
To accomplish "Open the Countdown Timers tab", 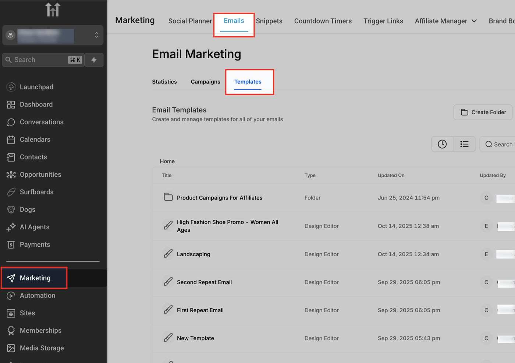I will tap(323, 21).
